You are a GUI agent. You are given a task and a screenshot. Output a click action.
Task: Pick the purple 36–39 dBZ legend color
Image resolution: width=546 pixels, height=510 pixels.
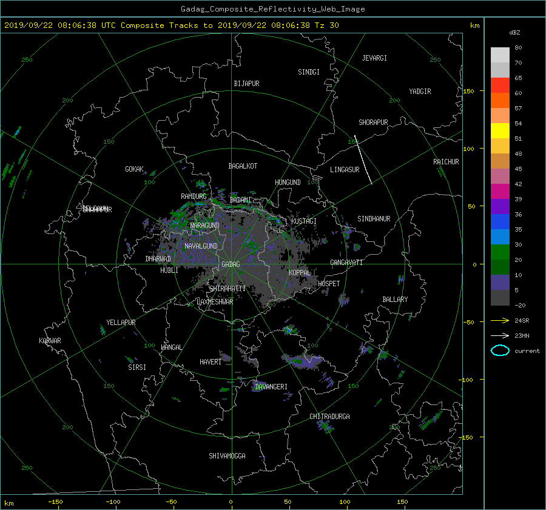tap(500, 206)
